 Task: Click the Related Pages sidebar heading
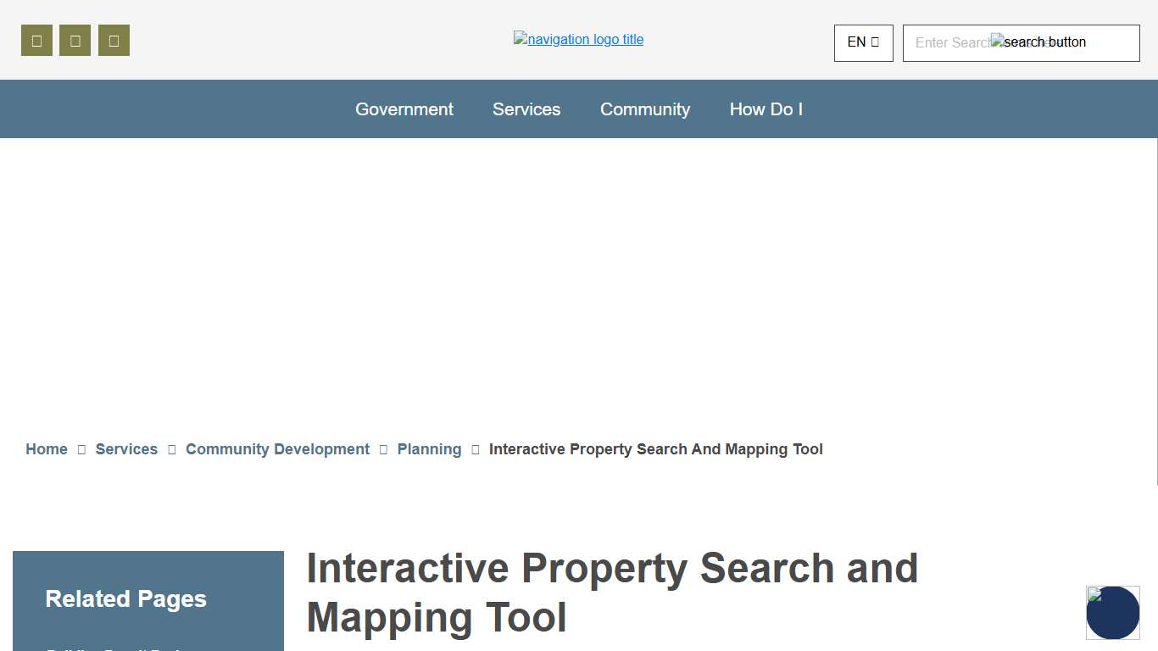pyautogui.click(x=125, y=598)
